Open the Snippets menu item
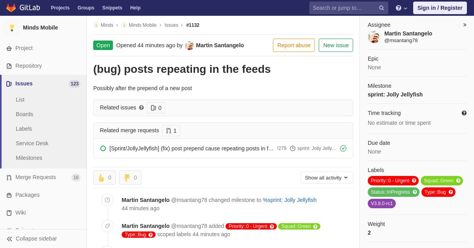Screen dimensions: 474x248 pos(112,8)
